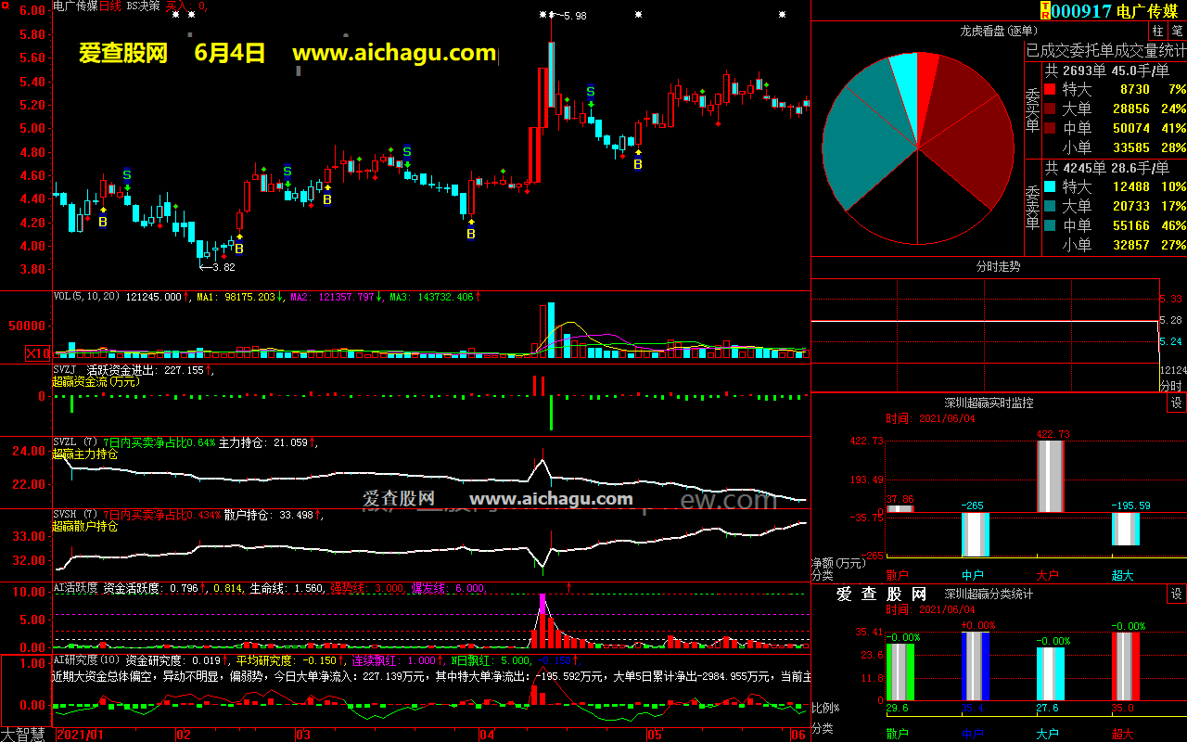The image size is (1187, 742).
Task: Click the 大智慧 logo at bottom-left
Action: [x=24, y=734]
